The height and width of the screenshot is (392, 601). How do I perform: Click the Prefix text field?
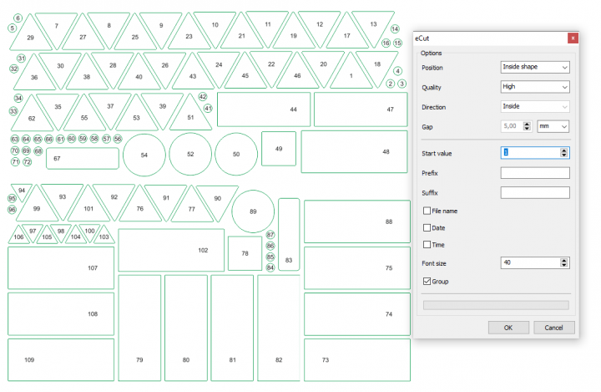pos(534,173)
